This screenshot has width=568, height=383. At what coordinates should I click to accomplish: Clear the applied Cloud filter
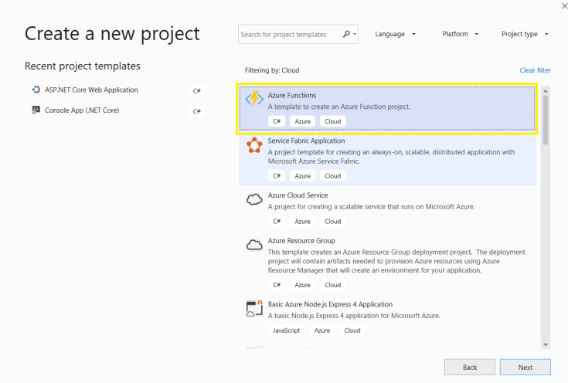click(x=535, y=70)
